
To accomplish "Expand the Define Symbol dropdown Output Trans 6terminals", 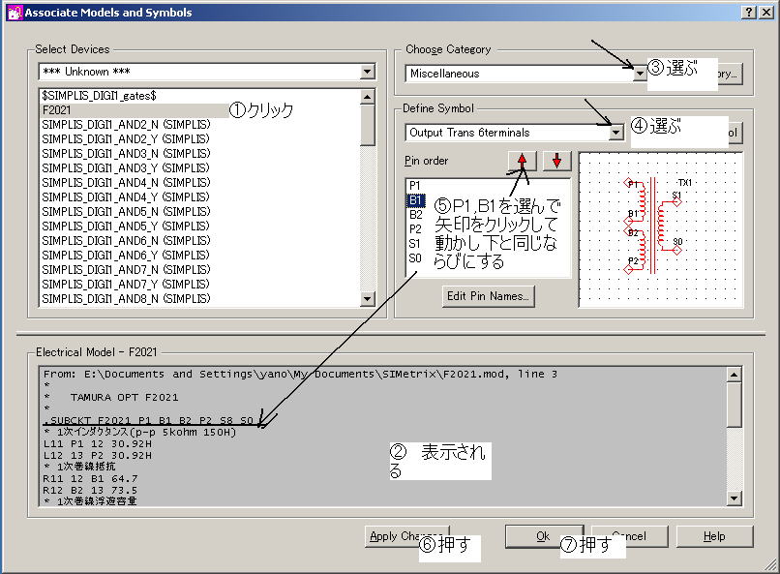I will 616,133.
